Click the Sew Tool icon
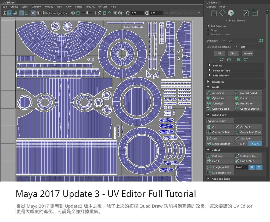Viewport: 270px width, 222px height. 237,138
